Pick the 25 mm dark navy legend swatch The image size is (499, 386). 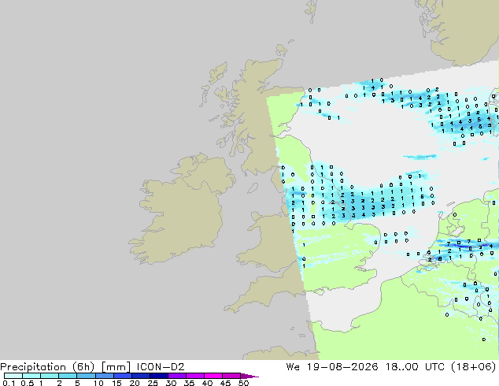click(x=159, y=376)
